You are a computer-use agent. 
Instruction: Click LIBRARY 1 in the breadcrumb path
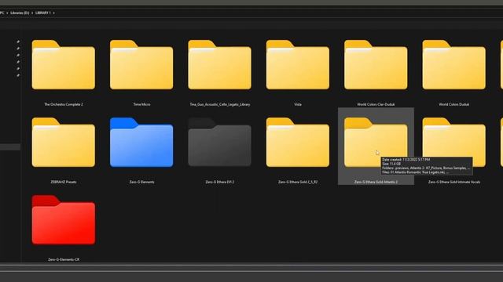pyautogui.click(x=43, y=13)
